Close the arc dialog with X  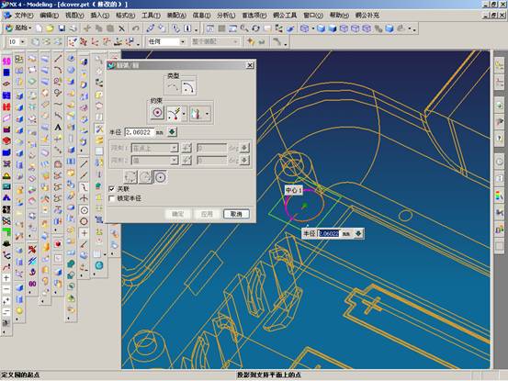point(250,65)
